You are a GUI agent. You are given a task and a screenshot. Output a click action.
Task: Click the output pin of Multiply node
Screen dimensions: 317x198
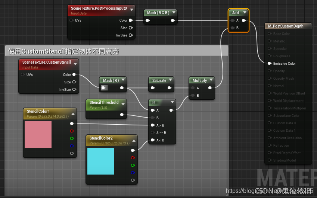click(x=210, y=88)
